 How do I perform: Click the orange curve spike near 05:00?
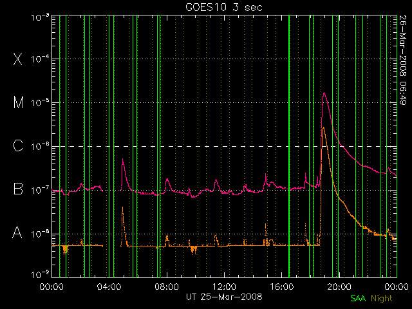pyautogui.click(x=122, y=207)
